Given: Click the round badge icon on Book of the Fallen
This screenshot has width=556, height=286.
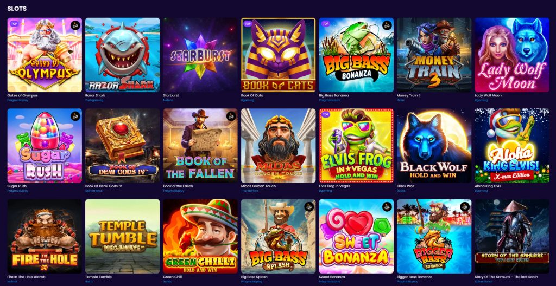Looking at the screenshot, I should pos(231,116).
